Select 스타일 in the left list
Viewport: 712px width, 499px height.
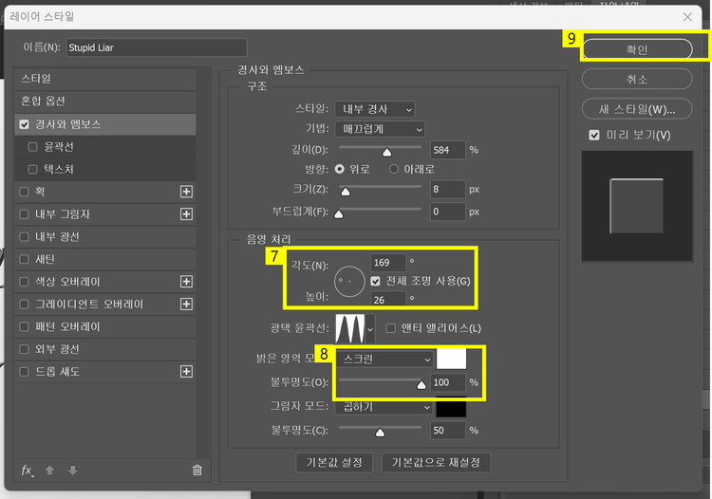[105, 79]
